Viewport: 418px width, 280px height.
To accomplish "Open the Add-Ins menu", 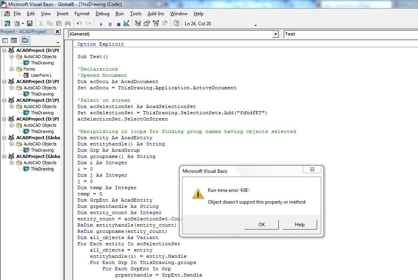I will point(156,14).
